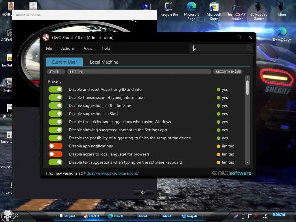The image size is (296, 222).
Task: Open the View menu
Action: (88, 48)
